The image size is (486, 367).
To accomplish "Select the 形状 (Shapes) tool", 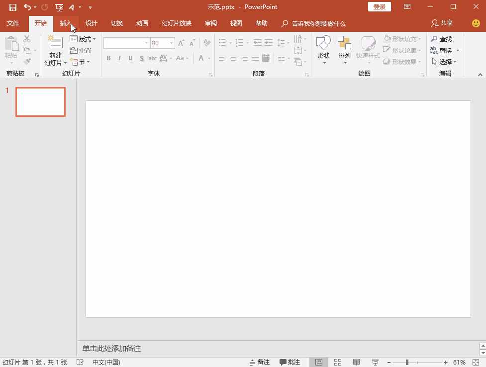I will (324, 49).
